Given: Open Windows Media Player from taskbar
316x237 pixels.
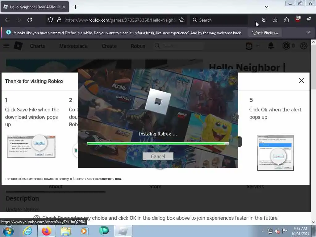Looking at the screenshot, I should [85, 231].
